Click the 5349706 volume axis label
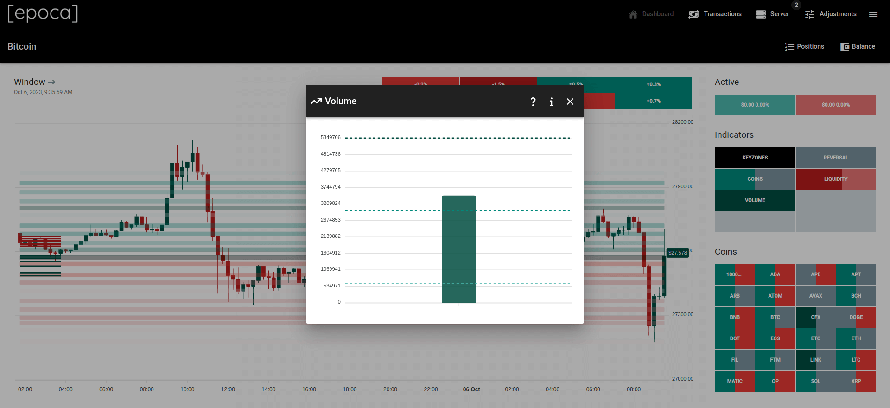Image resolution: width=890 pixels, height=408 pixels. [x=331, y=138]
